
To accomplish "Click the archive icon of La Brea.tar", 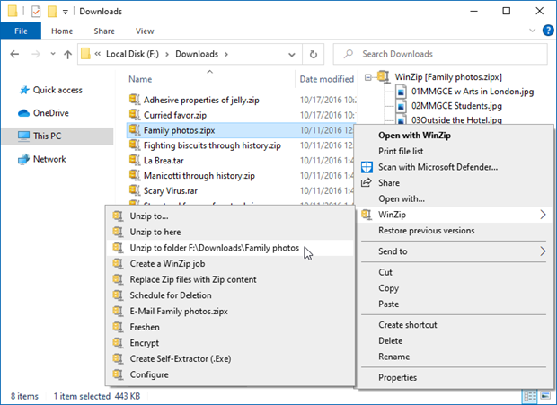I will [x=134, y=160].
